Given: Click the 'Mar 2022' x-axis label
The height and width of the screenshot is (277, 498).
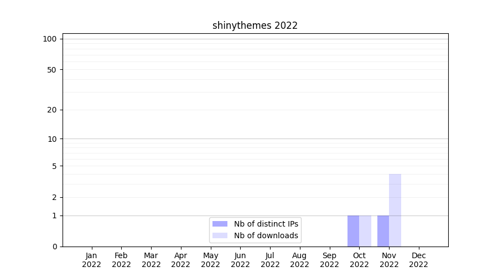Looking at the screenshot, I should (x=151, y=260).
